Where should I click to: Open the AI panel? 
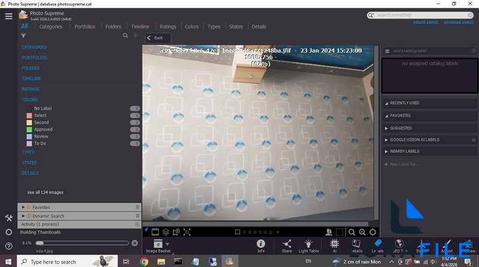[x=335, y=246]
